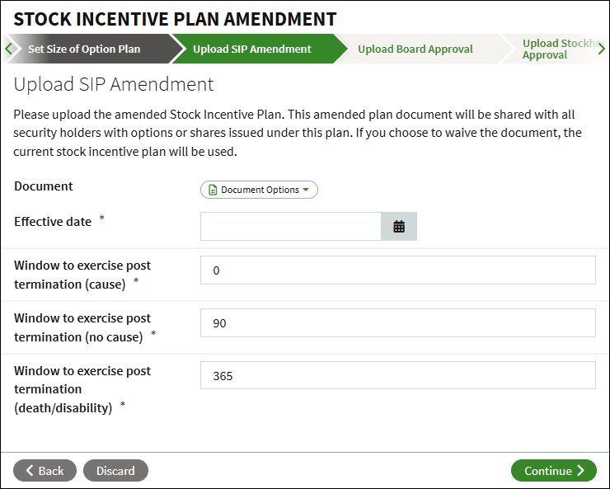Image resolution: width=610 pixels, height=489 pixels.
Task: Edit the death/disability exercise window field
Action: [398, 375]
